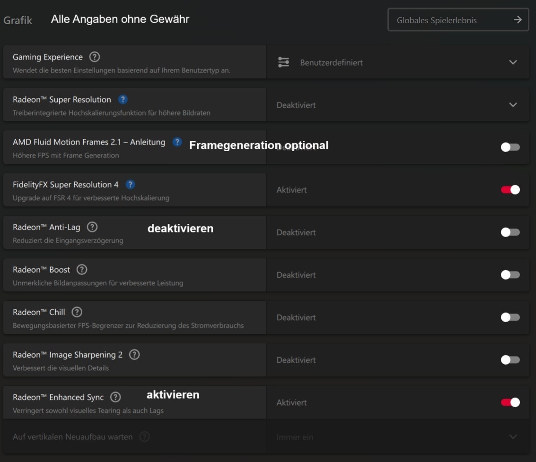
Task: Disable the FidelityFX Super Resolution 4 toggle
Action: [x=510, y=190]
